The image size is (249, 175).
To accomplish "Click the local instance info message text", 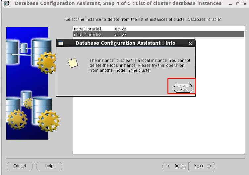I will click(140, 65).
